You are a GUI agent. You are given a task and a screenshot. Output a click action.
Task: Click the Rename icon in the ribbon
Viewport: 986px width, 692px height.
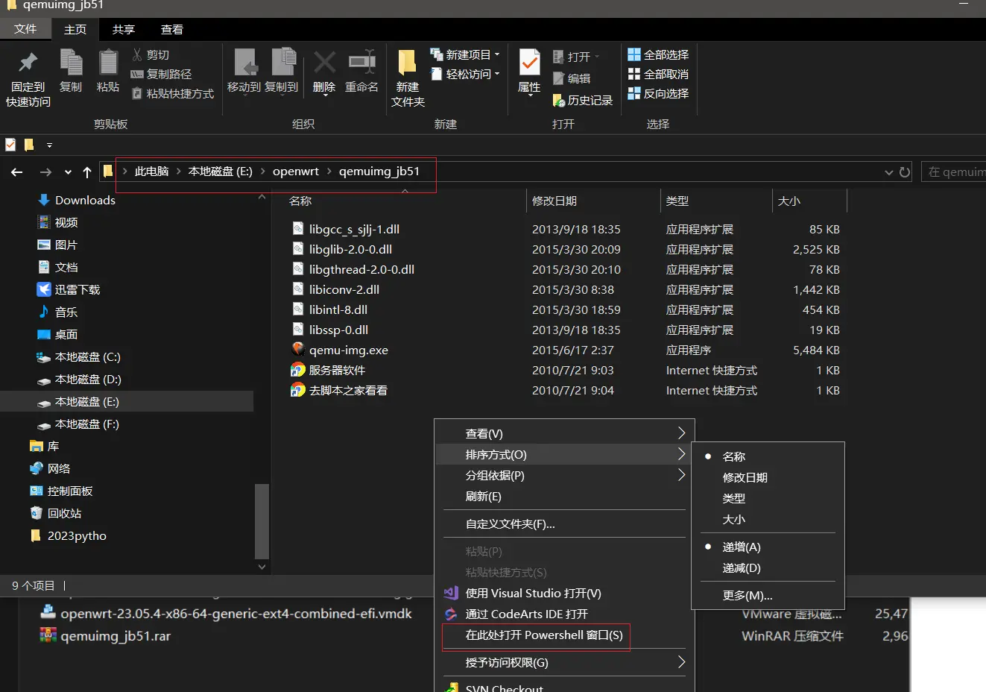[361, 63]
